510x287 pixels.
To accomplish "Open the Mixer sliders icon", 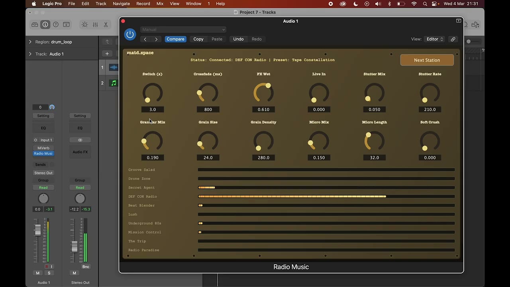I will (95, 25).
